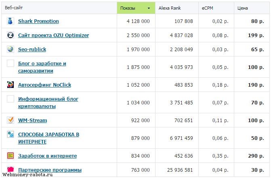
Task: Select Alexa Rank value 6 971 459
Action: 181,138
